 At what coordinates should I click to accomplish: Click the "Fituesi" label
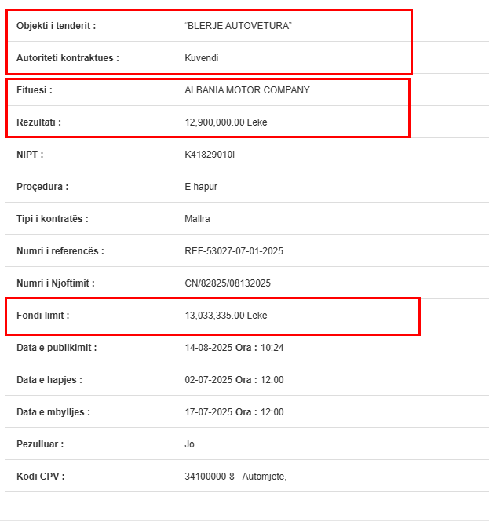(35, 90)
